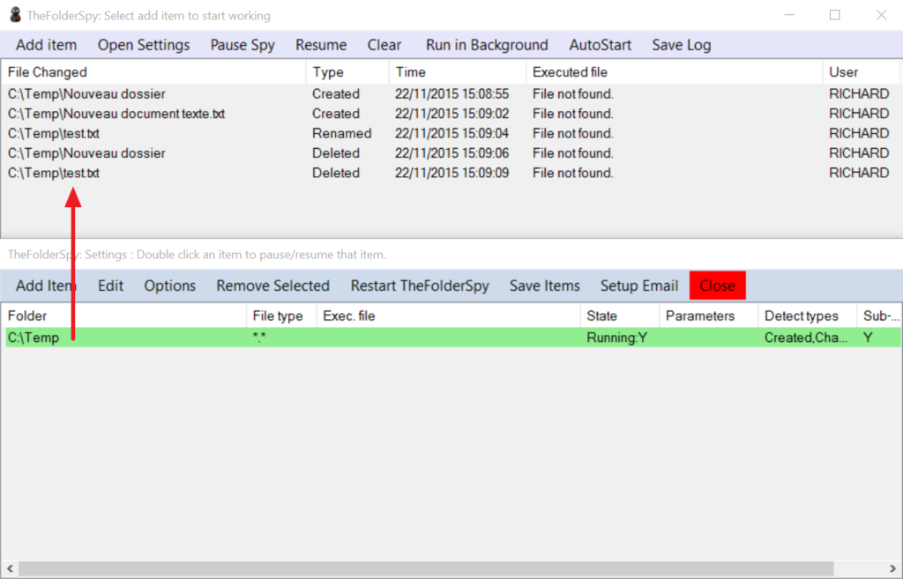Resume spying via top menu

321,45
